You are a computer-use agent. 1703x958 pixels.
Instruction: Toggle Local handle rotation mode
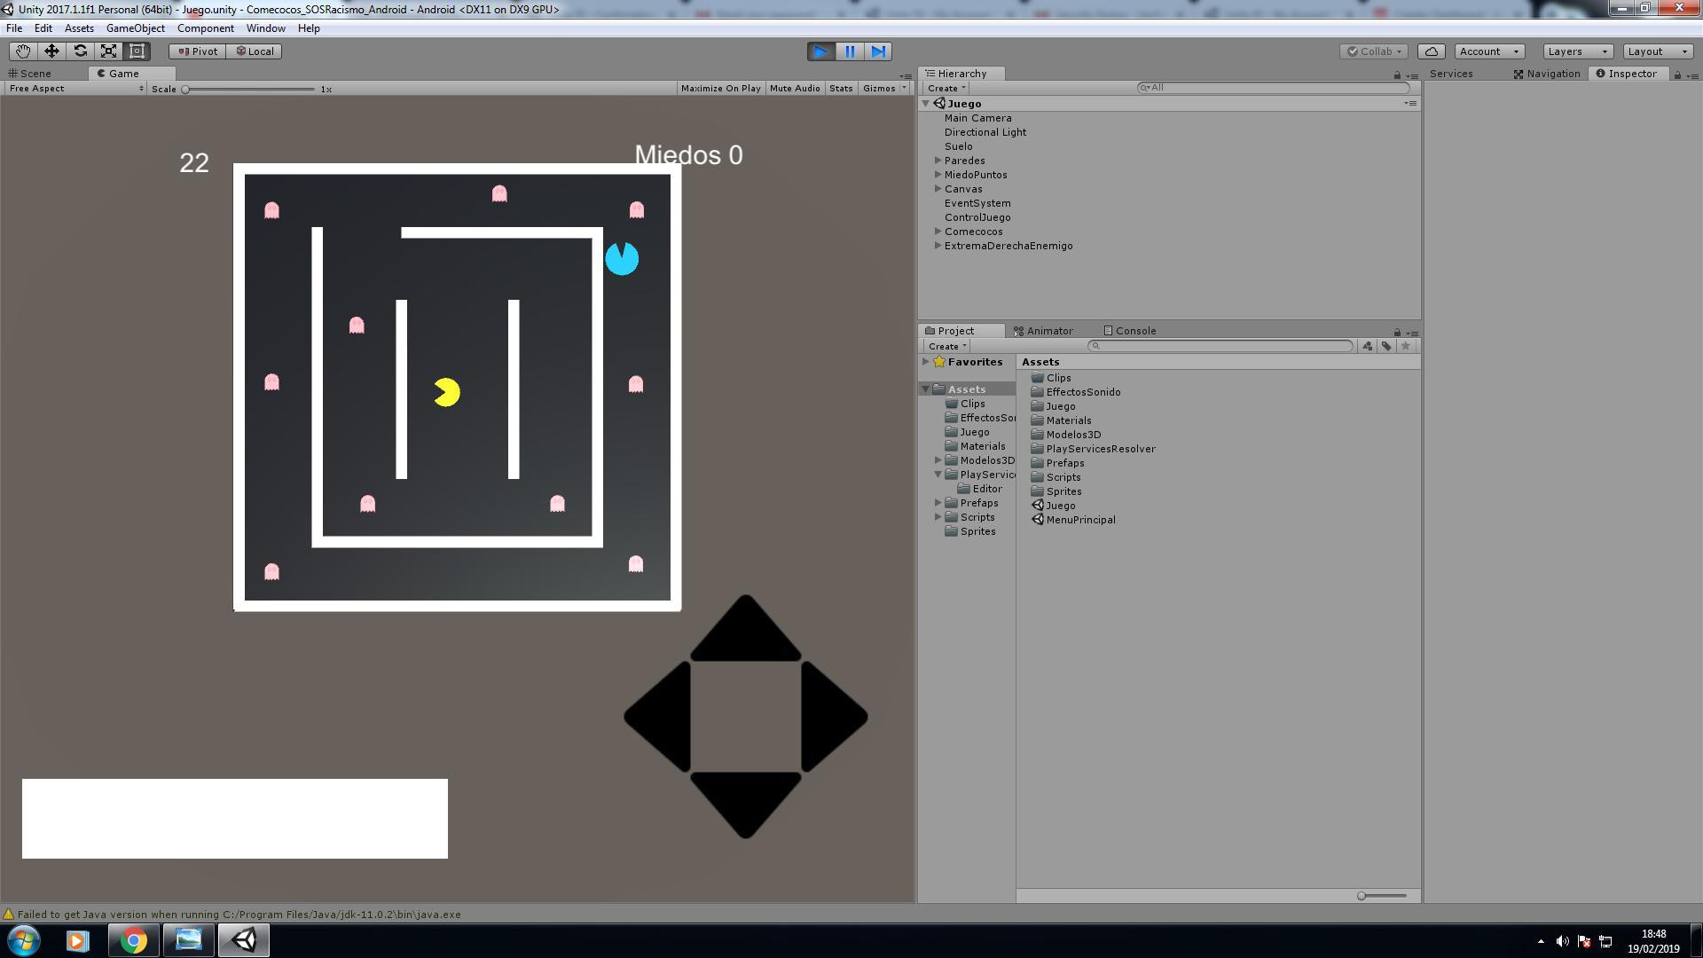click(x=255, y=51)
